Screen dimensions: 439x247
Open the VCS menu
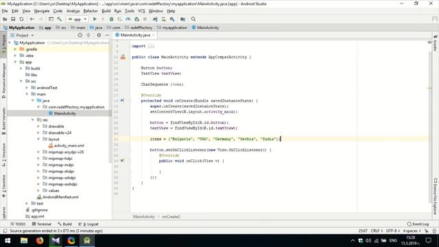(141, 11)
